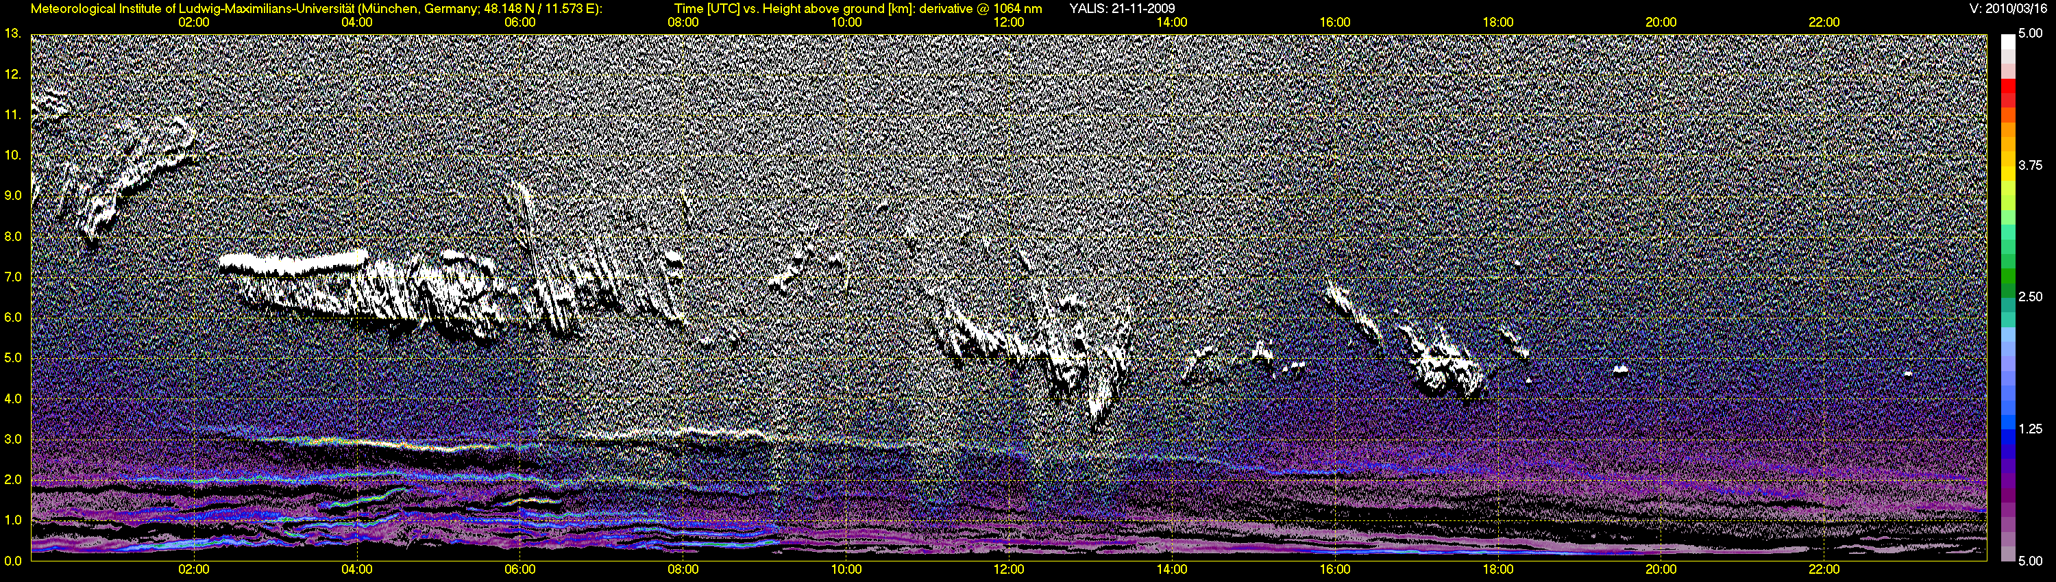Viewport: 2056px width, 582px height.
Task: Click the 'YALIS: 21-11-2009' date label
Action: click(1121, 9)
